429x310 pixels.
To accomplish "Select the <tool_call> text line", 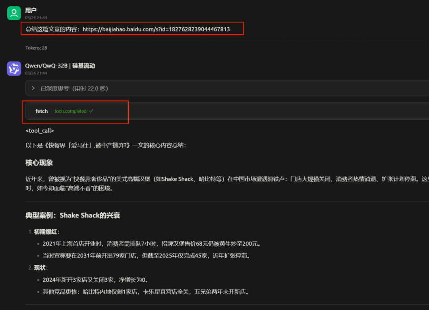I will click(39, 130).
